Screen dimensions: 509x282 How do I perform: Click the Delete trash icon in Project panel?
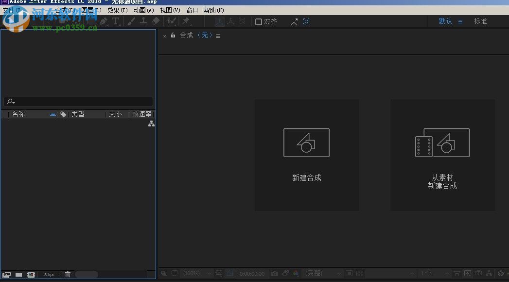click(68, 274)
